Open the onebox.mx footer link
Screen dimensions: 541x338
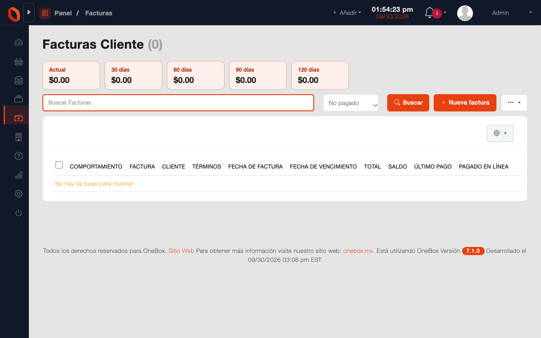(358, 251)
